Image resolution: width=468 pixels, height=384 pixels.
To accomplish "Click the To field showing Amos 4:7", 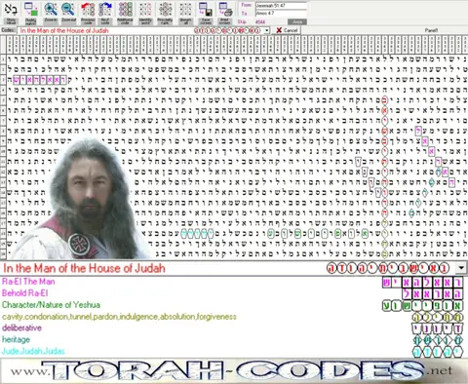I will point(281,14).
